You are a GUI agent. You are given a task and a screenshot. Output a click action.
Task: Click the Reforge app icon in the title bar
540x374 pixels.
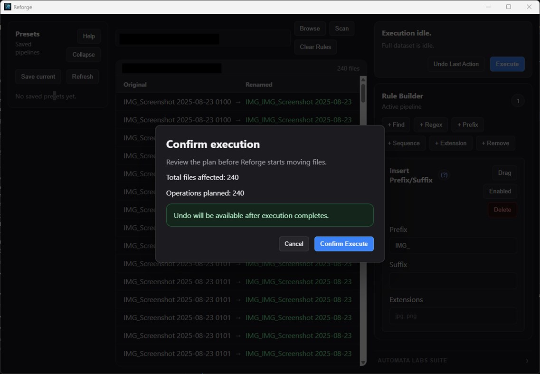pyautogui.click(x=8, y=7)
